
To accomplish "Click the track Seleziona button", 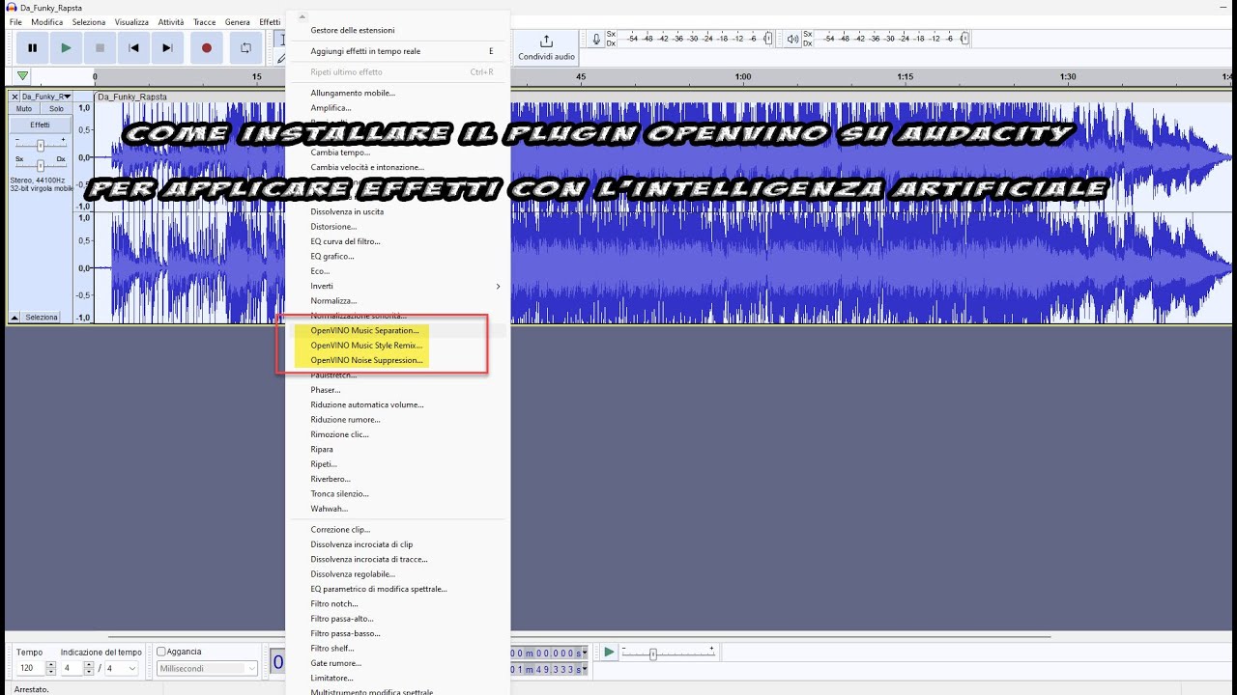I will (42, 317).
